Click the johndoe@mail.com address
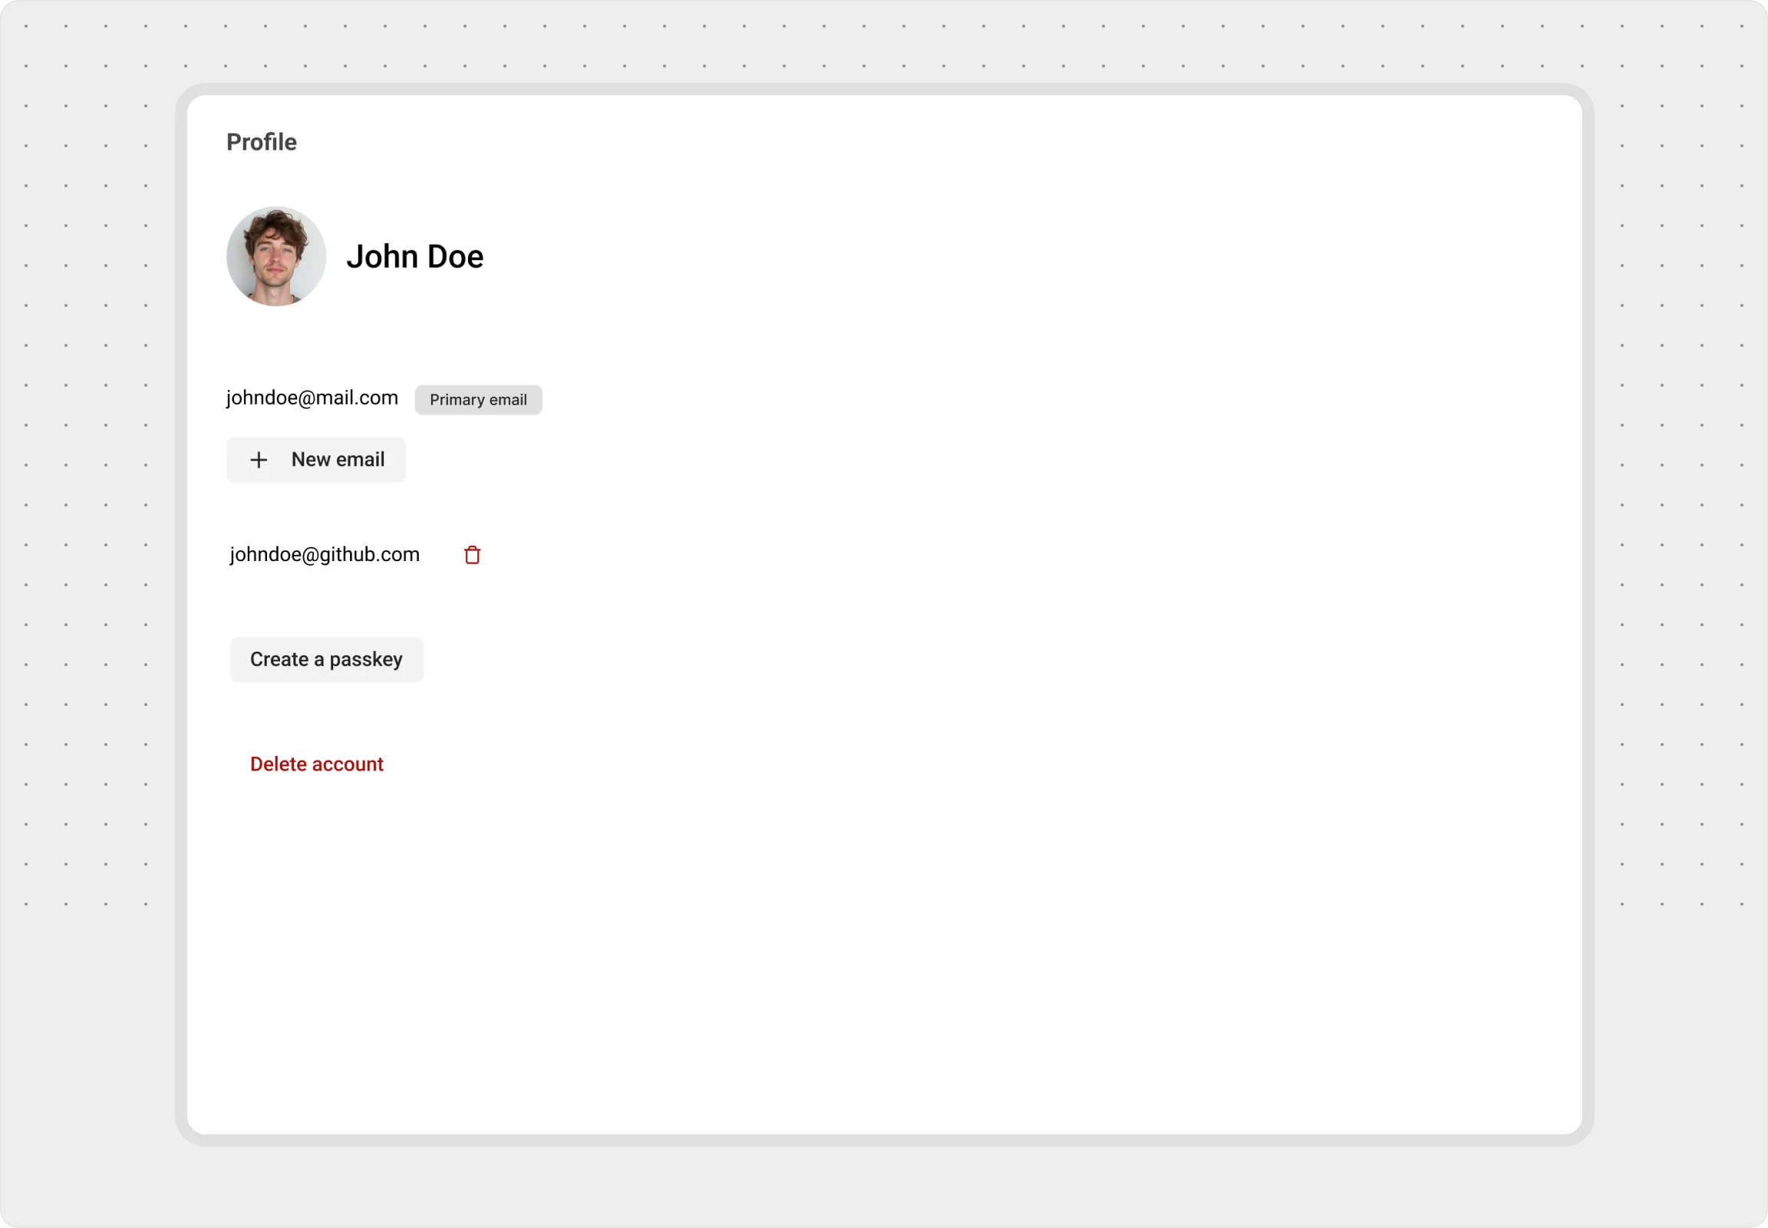 click(x=312, y=398)
